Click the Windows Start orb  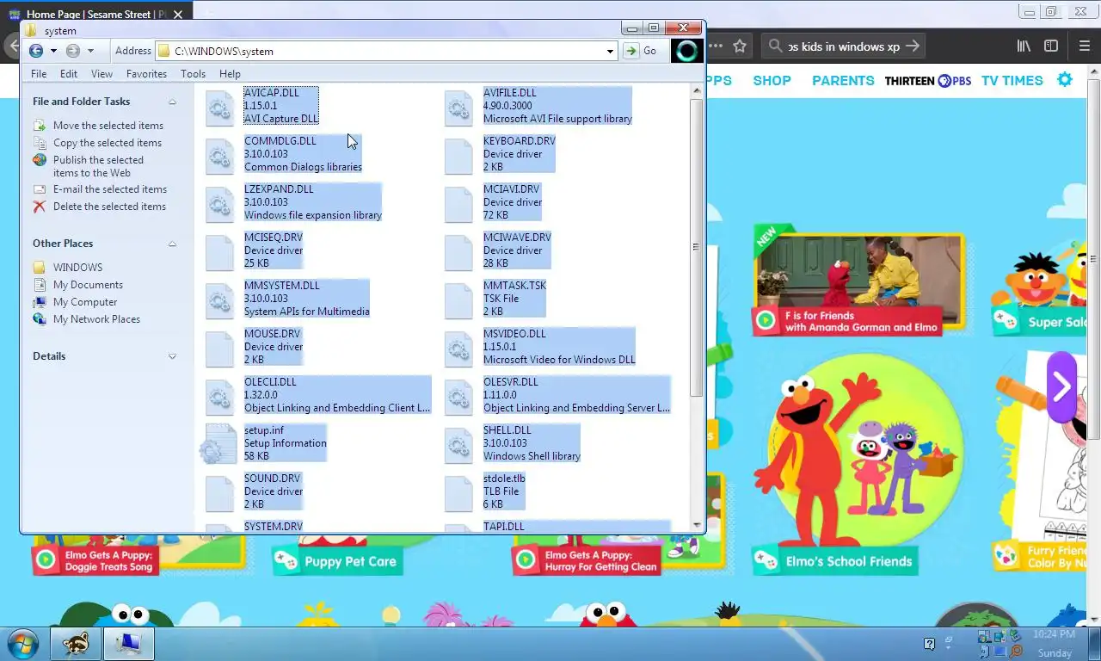tap(22, 643)
